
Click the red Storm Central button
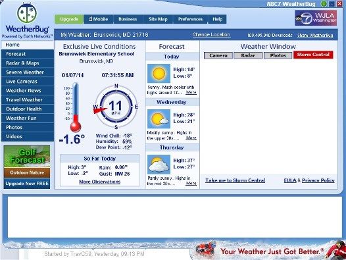313,55
